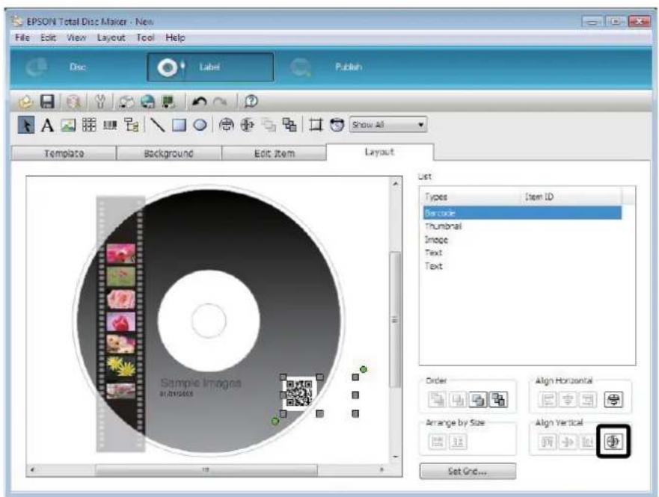Screen dimensions: 659x497
Task: Open the Help menu
Action: [175, 38]
